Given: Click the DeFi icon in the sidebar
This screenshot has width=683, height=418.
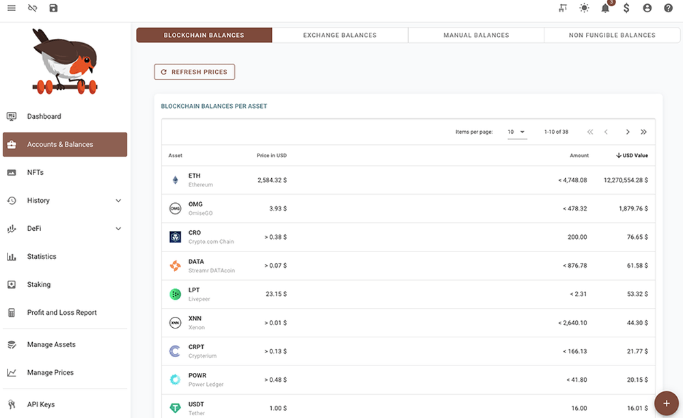Looking at the screenshot, I should 12,229.
